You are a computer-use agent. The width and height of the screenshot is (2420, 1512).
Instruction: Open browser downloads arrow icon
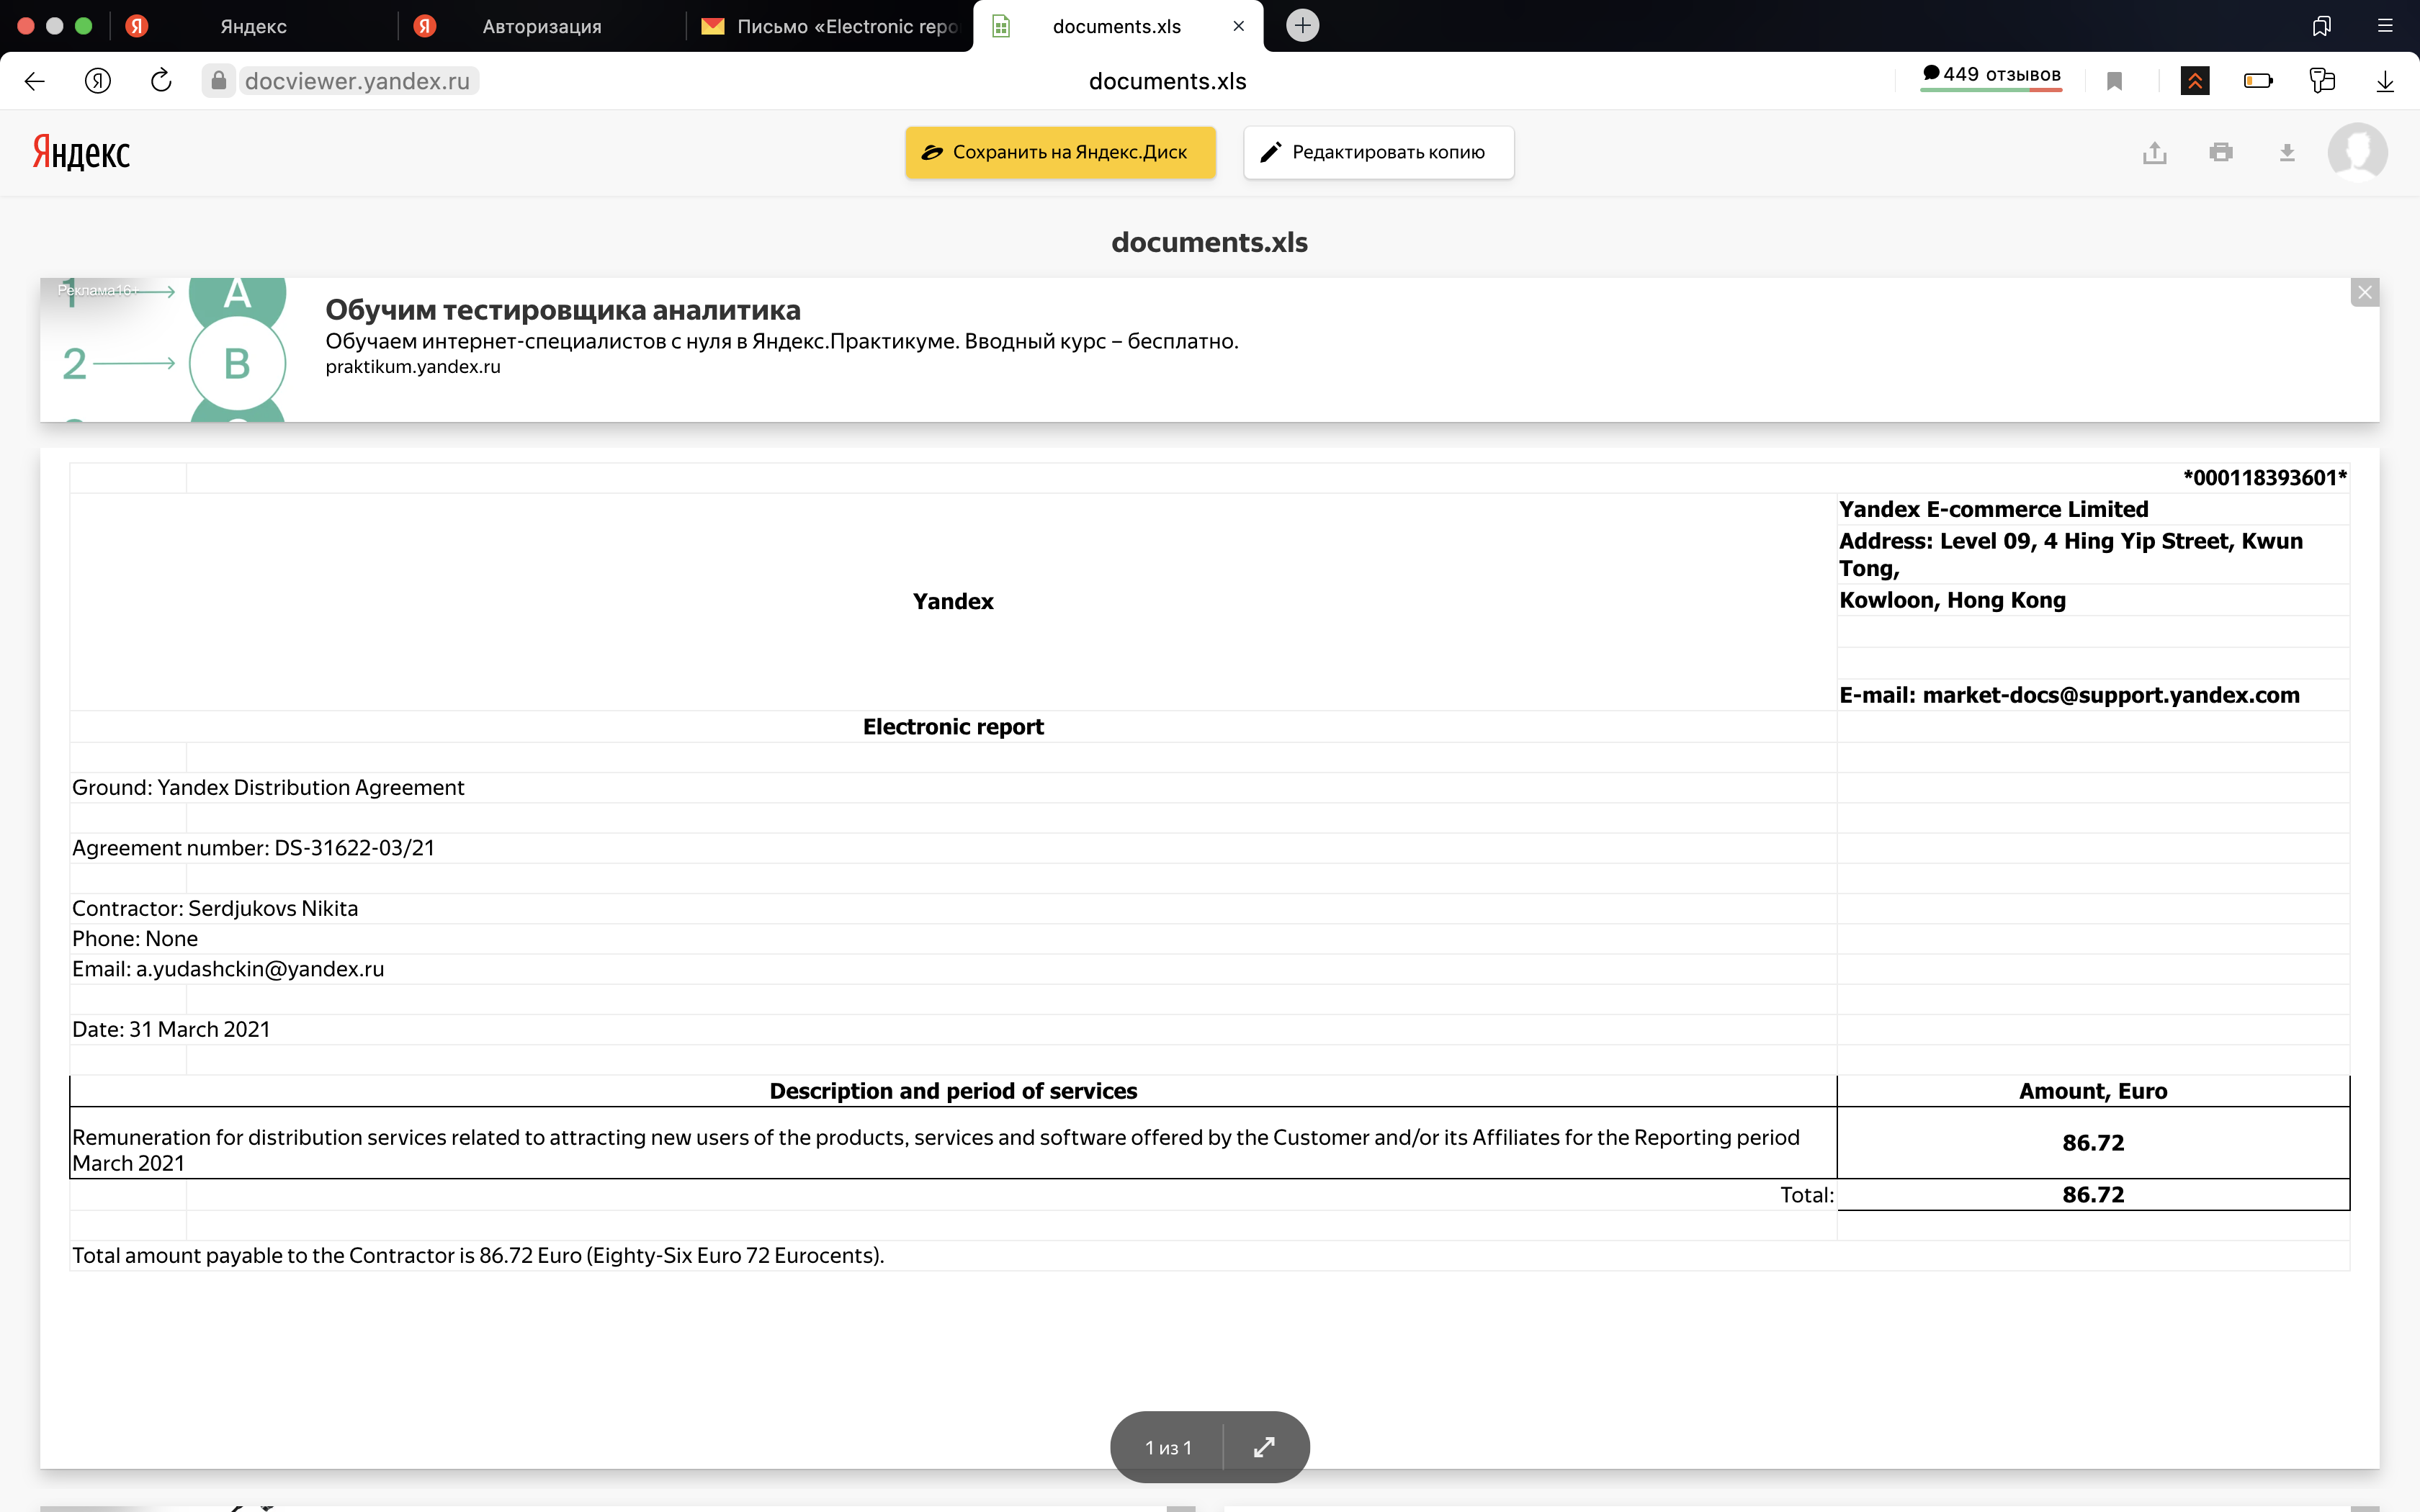pyautogui.click(x=2385, y=81)
